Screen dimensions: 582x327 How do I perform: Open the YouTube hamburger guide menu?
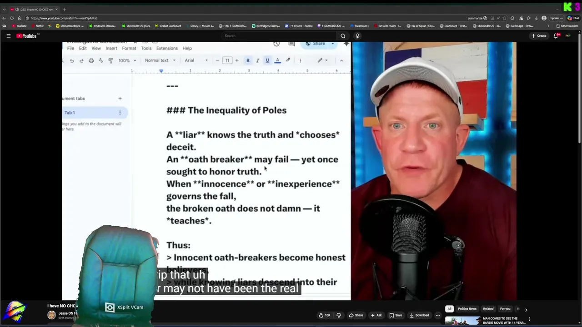pos(8,36)
